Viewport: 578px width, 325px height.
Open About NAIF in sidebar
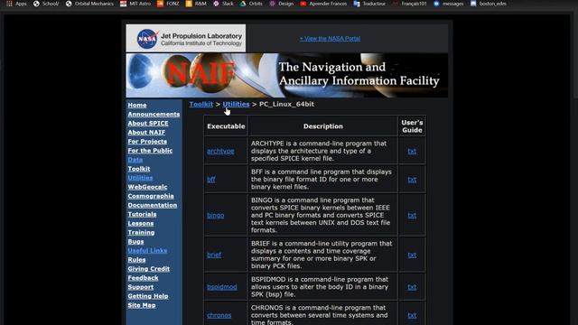click(x=146, y=133)
